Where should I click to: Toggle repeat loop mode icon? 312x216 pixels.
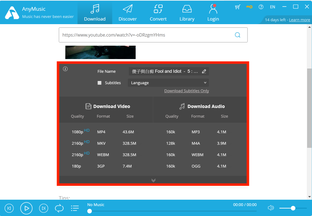click(59, 208)
